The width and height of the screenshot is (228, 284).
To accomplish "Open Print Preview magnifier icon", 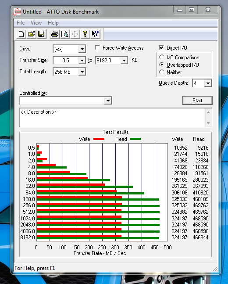I will [x=65, y=34].
